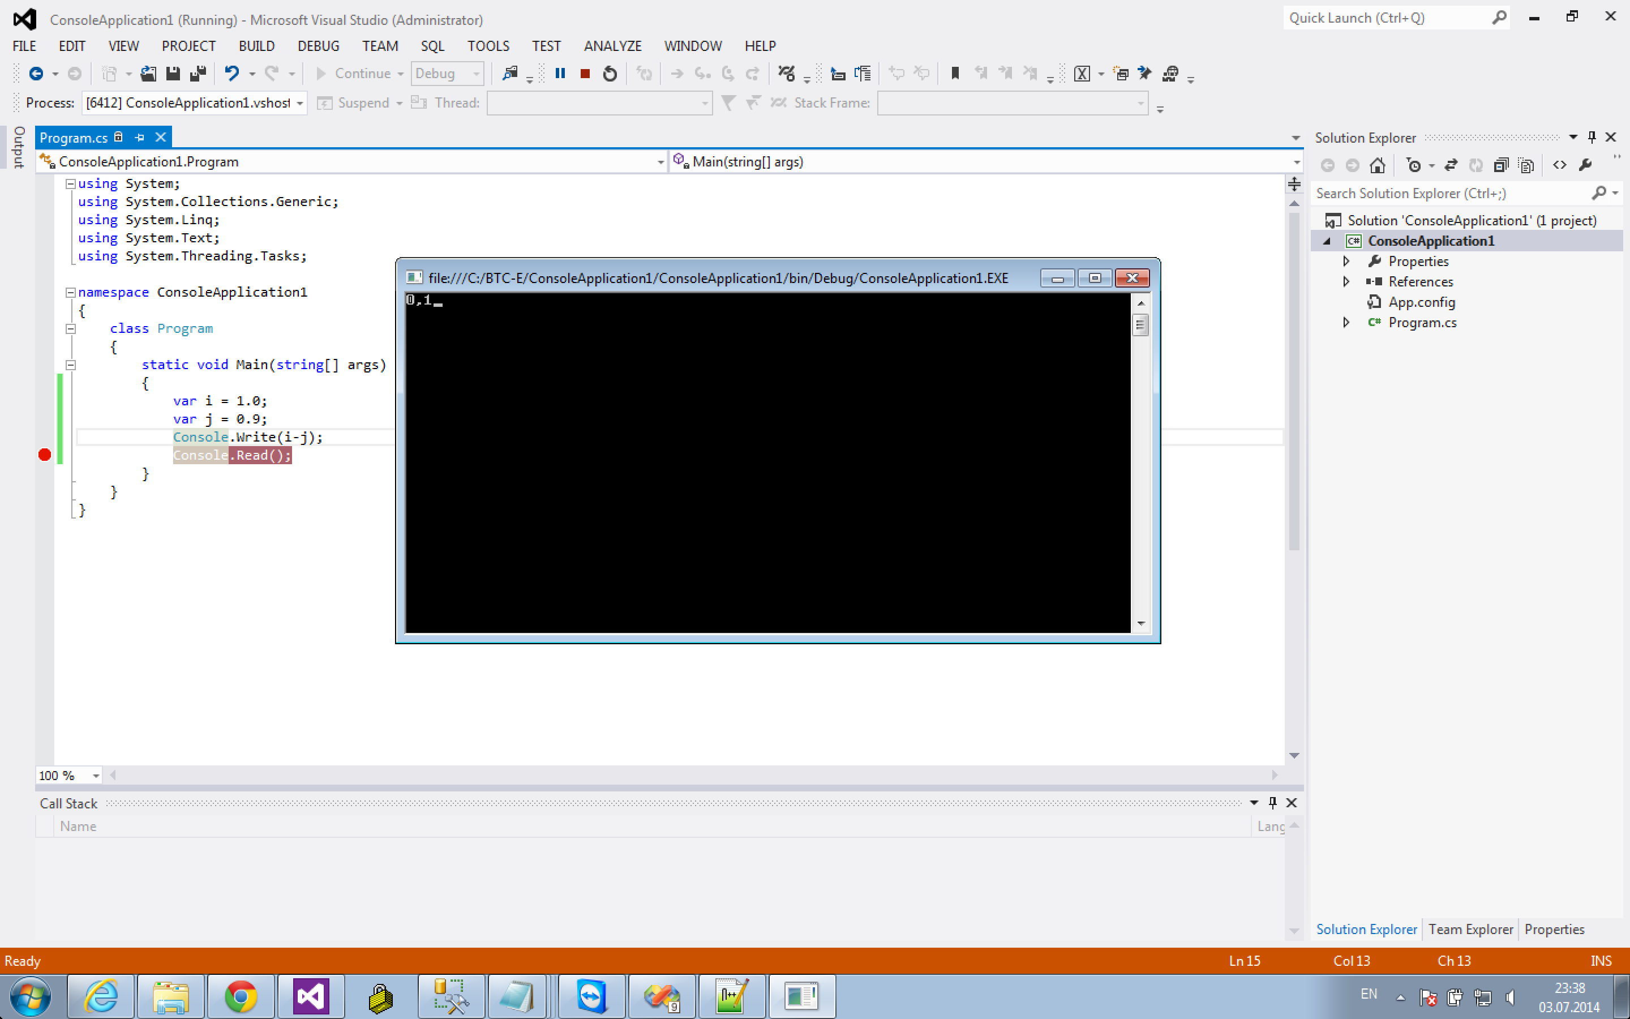Toggle pin on the Program.cs tab
Screen dimensions: 1630x1019
click(x=139, y=138)
